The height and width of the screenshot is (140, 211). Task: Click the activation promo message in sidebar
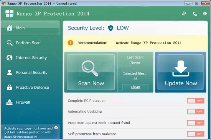28,132
